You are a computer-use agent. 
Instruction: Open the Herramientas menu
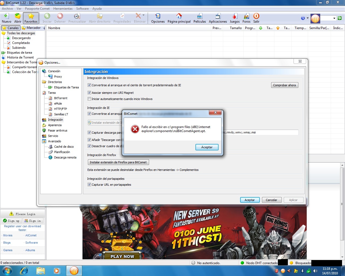[63, 9]
